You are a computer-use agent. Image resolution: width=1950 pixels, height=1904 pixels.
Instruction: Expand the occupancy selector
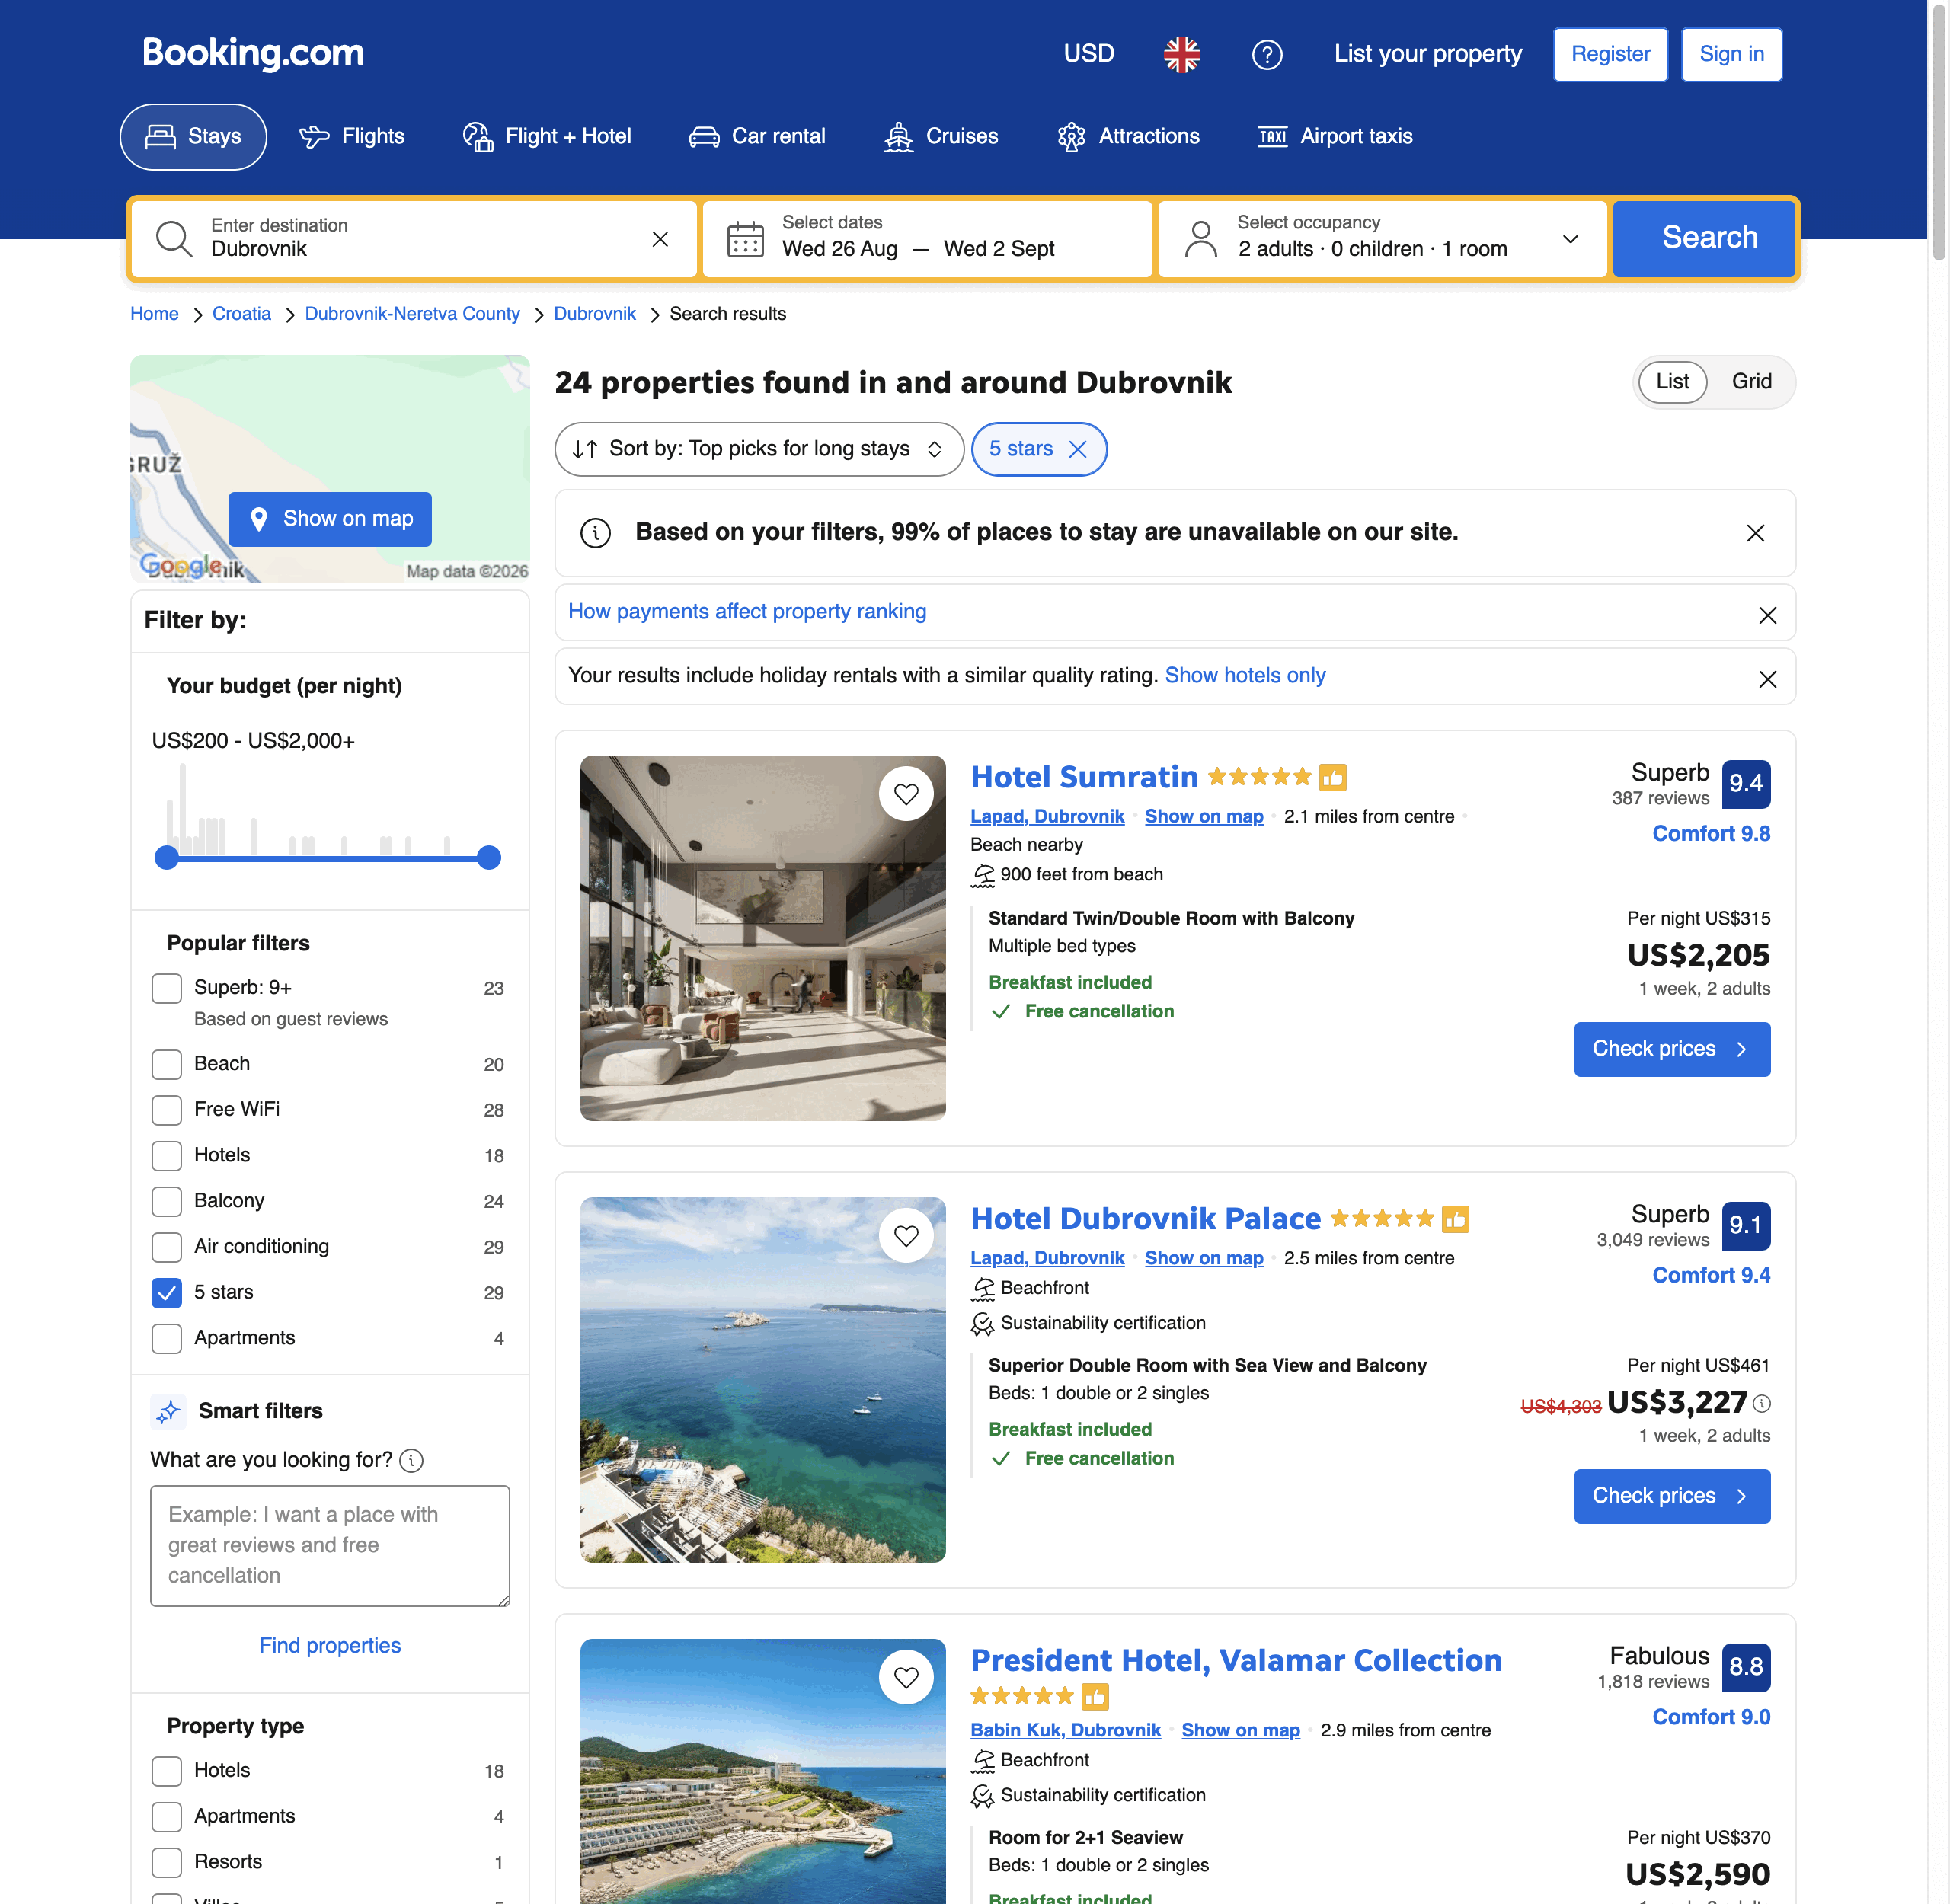coord(1382,239)
